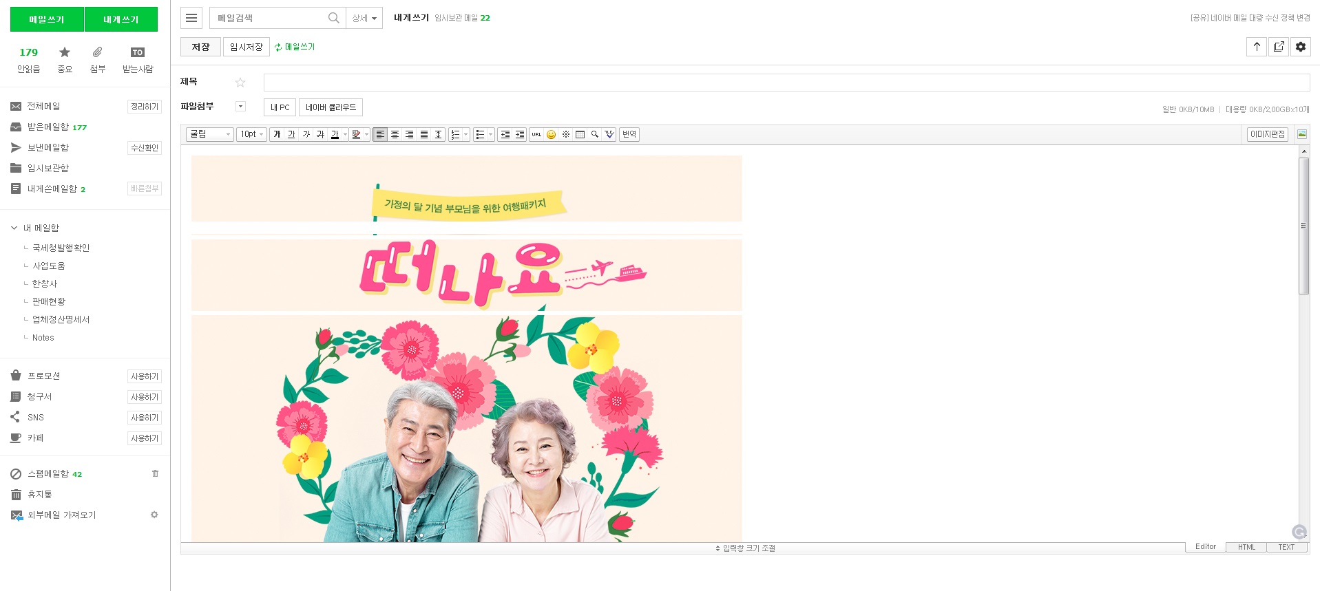Show unread mail (안읽음 179)
The image size is (1320, 591).
click(x=29, y=60)
